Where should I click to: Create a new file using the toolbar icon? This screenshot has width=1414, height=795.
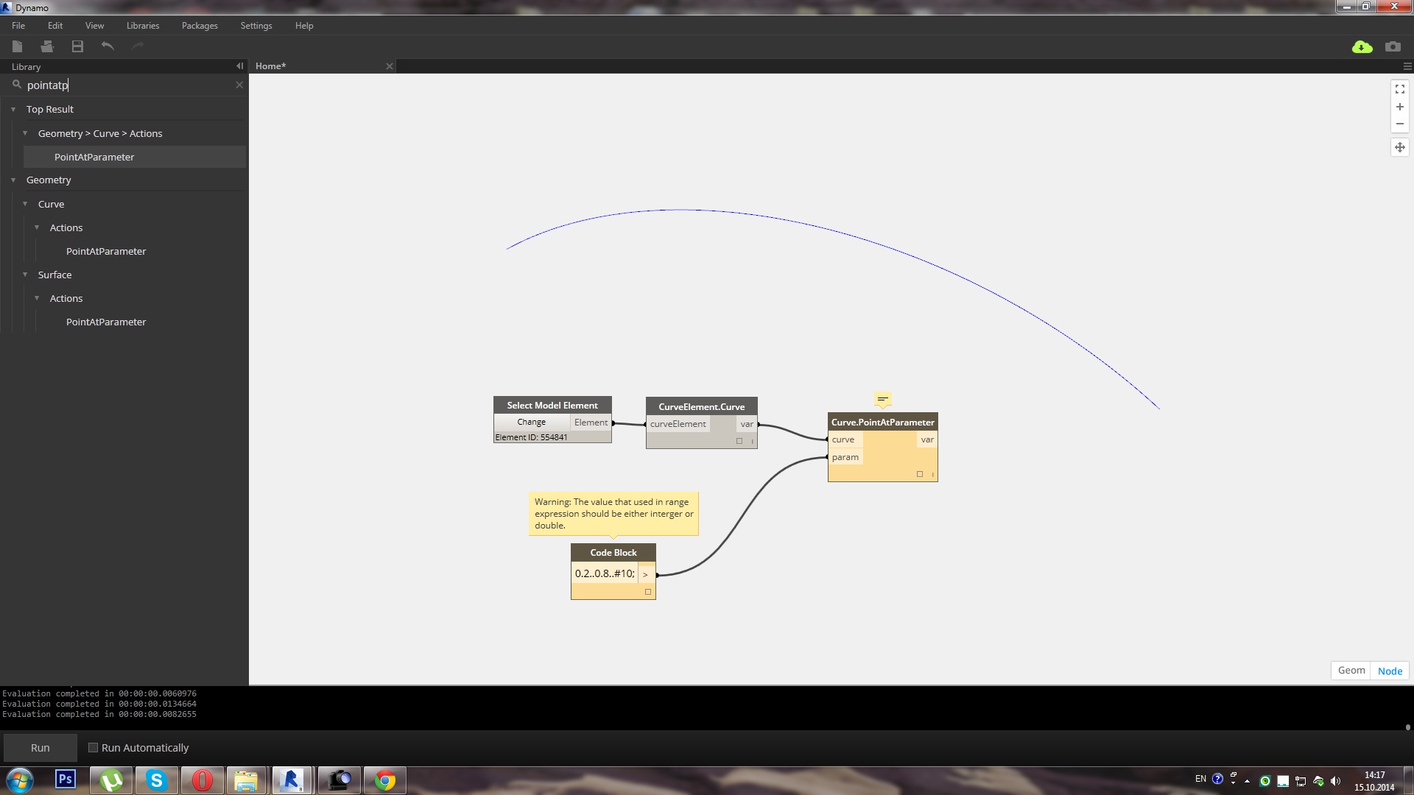pyautogui.click(x=17, y=46)
